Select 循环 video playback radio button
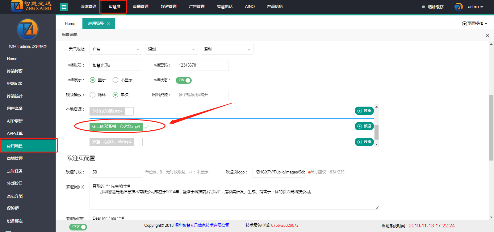The image size is (494, 232). click(93, 95)
